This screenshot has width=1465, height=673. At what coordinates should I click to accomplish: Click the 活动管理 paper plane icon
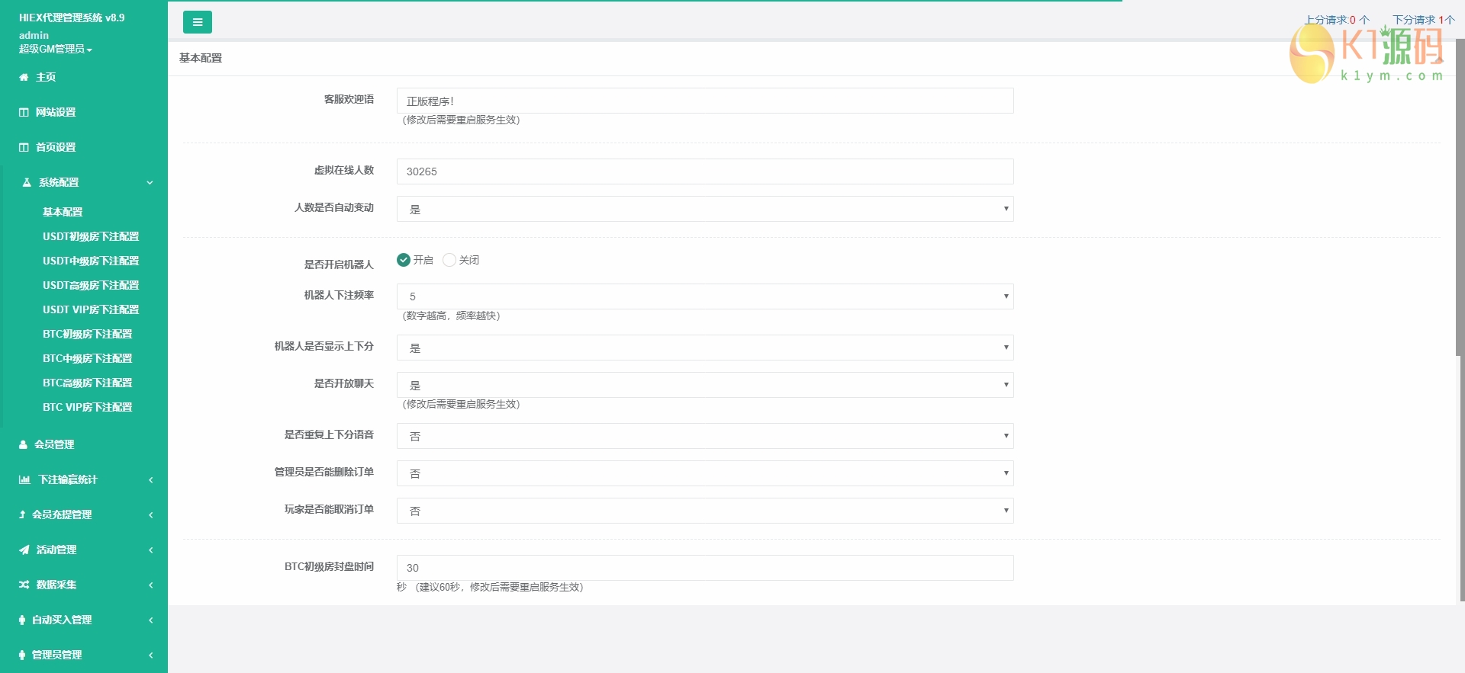click(x=24, y=550)
